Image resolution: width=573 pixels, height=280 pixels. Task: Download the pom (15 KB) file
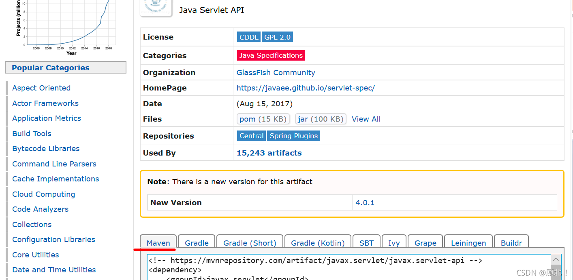263,119
